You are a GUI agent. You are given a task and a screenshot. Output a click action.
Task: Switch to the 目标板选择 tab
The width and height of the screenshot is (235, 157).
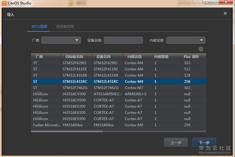pos(65,27)
